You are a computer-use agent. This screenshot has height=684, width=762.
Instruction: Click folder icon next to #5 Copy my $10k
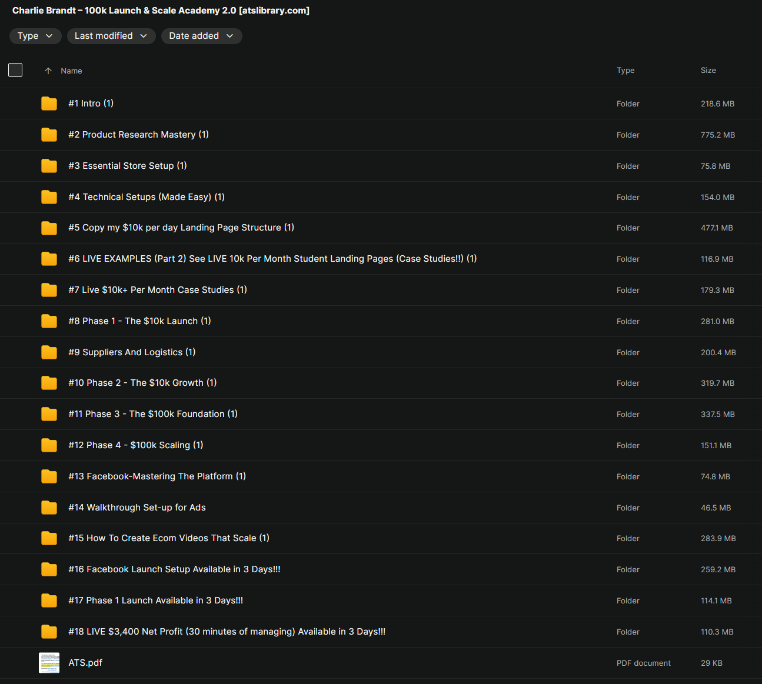[49, 228]
